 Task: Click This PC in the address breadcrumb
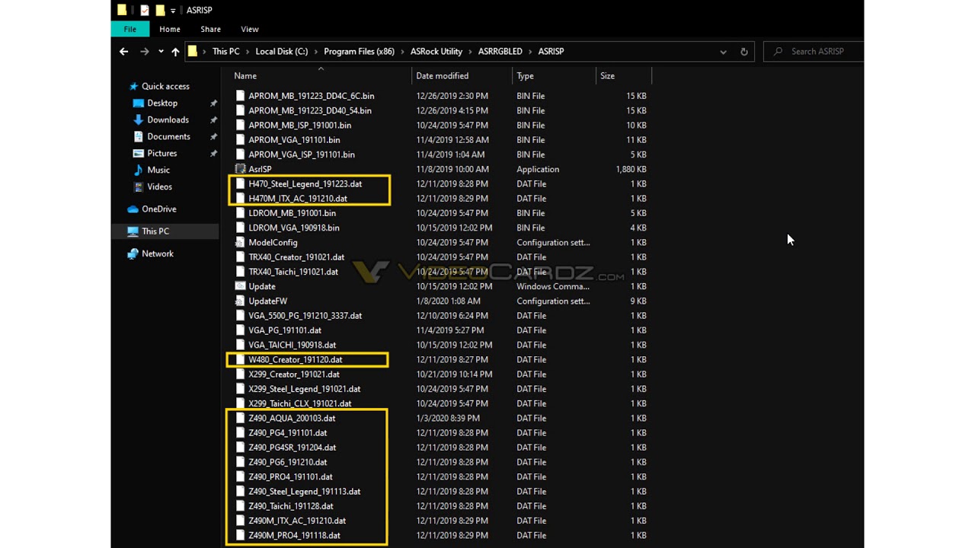pos(225,51)
